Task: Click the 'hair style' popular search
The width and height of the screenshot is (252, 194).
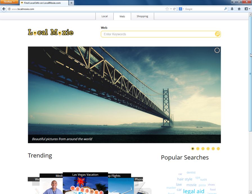Action: pyautogui.click(x=185, y=179)
